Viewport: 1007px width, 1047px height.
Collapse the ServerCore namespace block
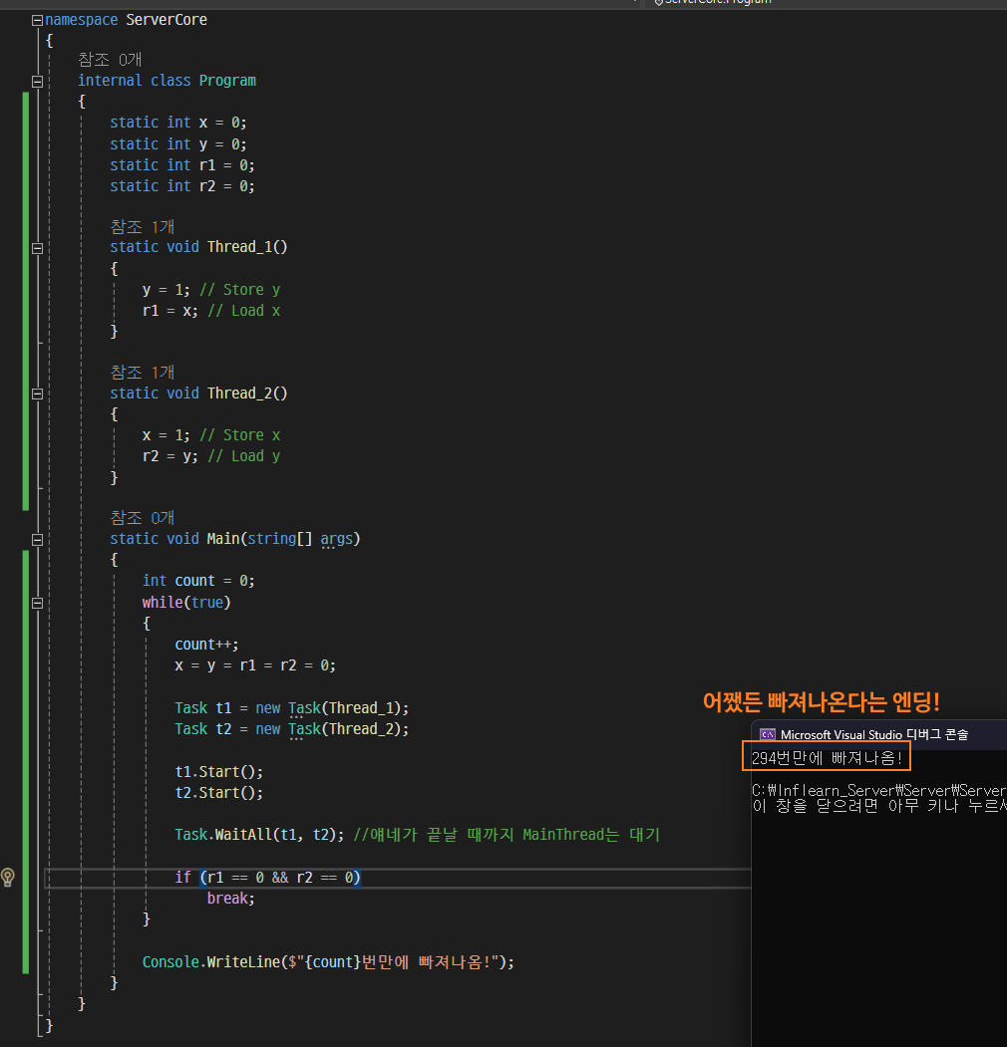coord(38,20)
